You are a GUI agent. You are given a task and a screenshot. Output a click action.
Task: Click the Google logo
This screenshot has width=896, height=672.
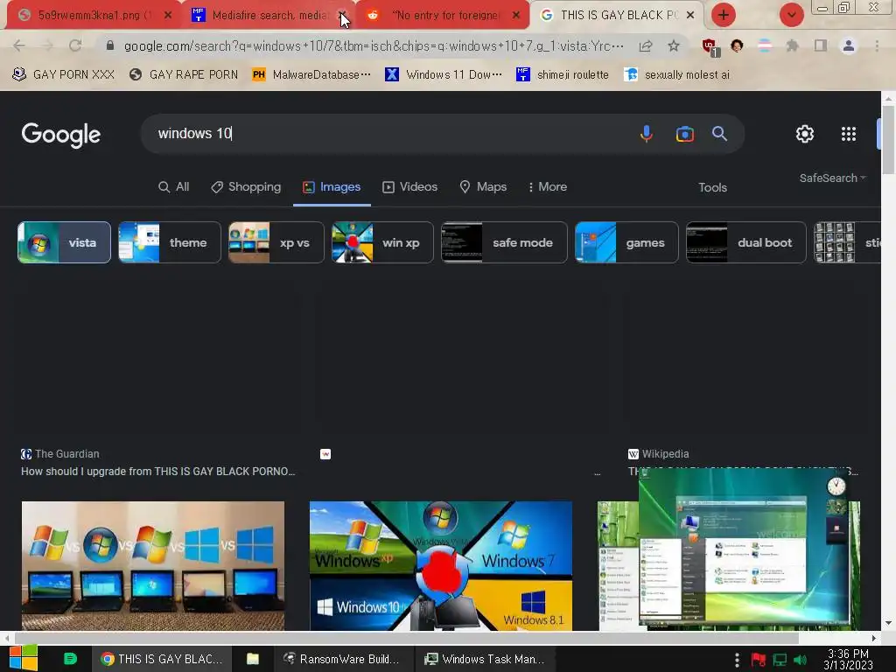tap(61, 135)
